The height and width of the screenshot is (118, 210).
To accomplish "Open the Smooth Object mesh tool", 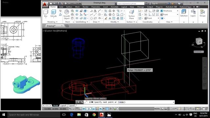I will 67,14.
